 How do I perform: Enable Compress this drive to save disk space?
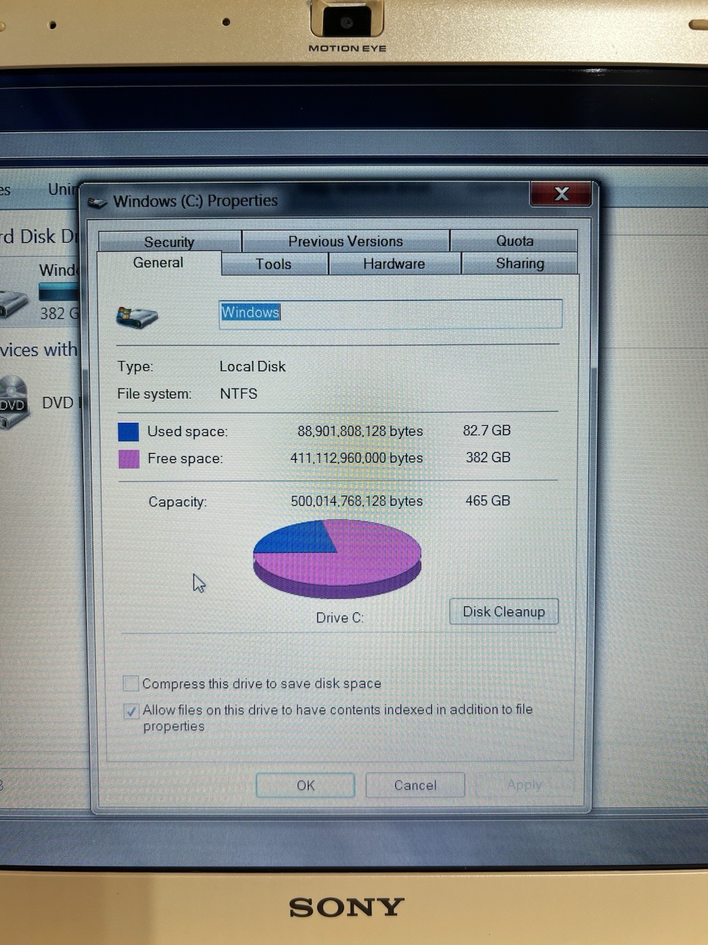[x=130, y=684]
